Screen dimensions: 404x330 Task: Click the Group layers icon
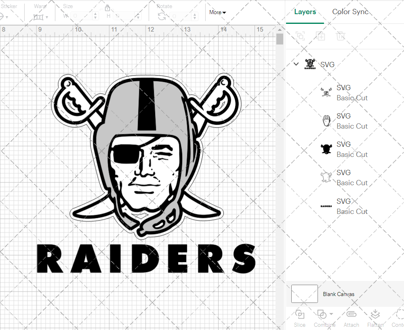[300, 36]
